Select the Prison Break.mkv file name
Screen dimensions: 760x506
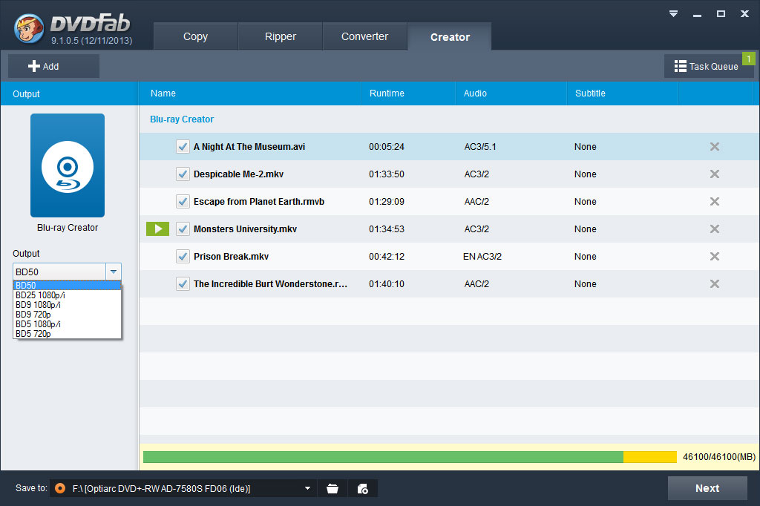[232, 257]
